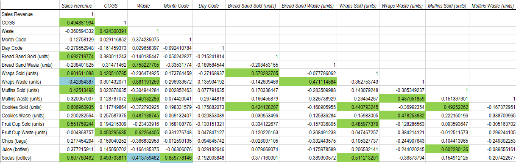Click the Month Code column header
This screenshot has width=516, height=163.
pyautogui.click(x=176, y=6)
